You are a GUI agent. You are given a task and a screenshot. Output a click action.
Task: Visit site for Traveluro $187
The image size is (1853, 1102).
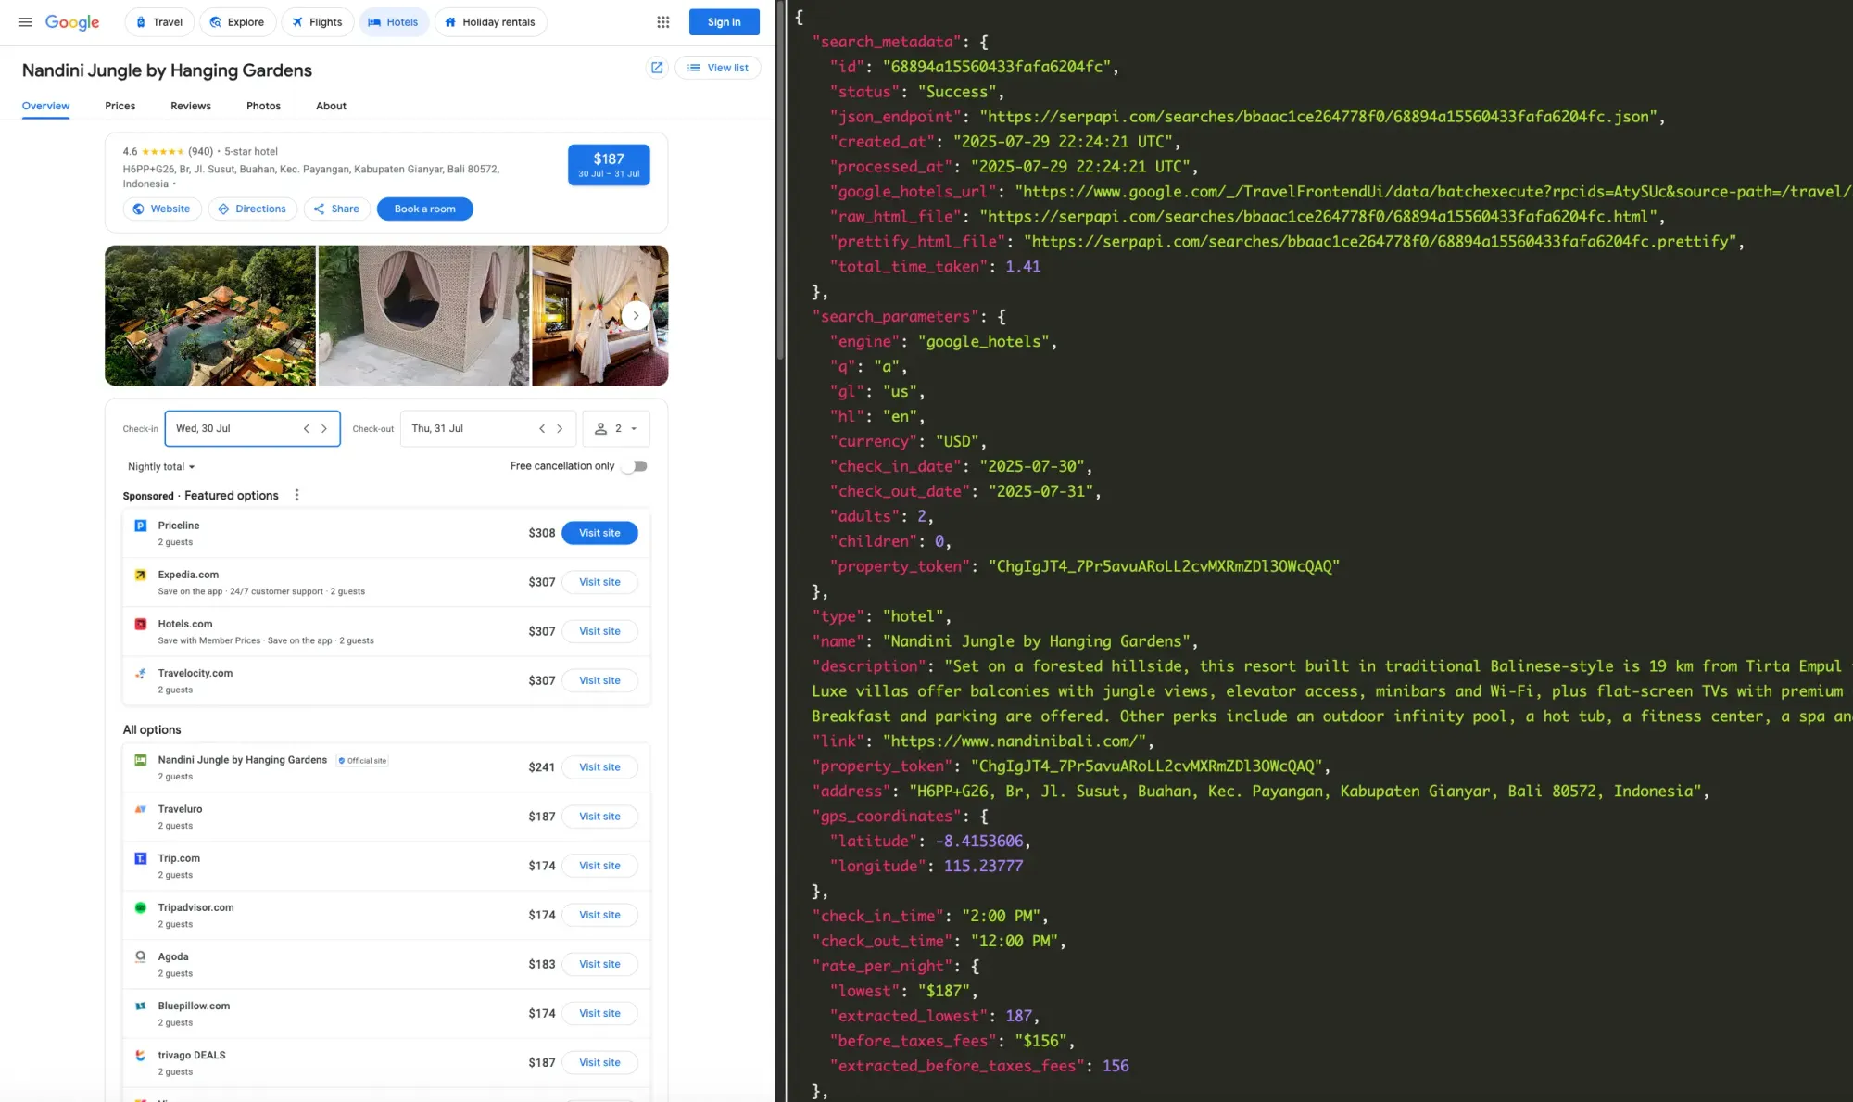[599, 817]
